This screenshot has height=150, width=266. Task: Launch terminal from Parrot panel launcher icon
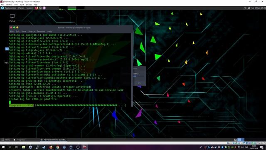pos(40,8)
